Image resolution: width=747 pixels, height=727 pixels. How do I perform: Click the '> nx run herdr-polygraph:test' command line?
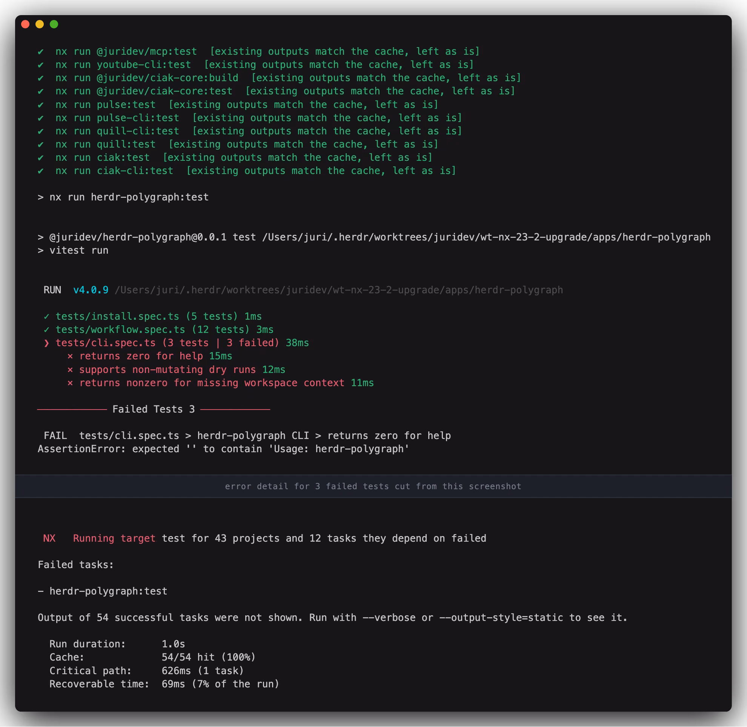pyautogui.click(x=123, y=197)
